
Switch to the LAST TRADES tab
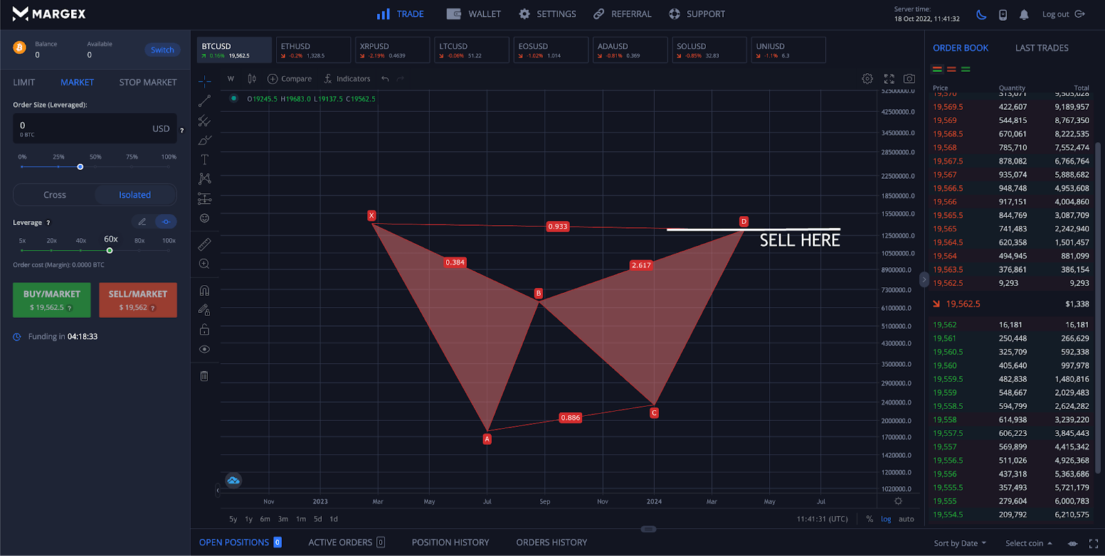(1041, 48)
